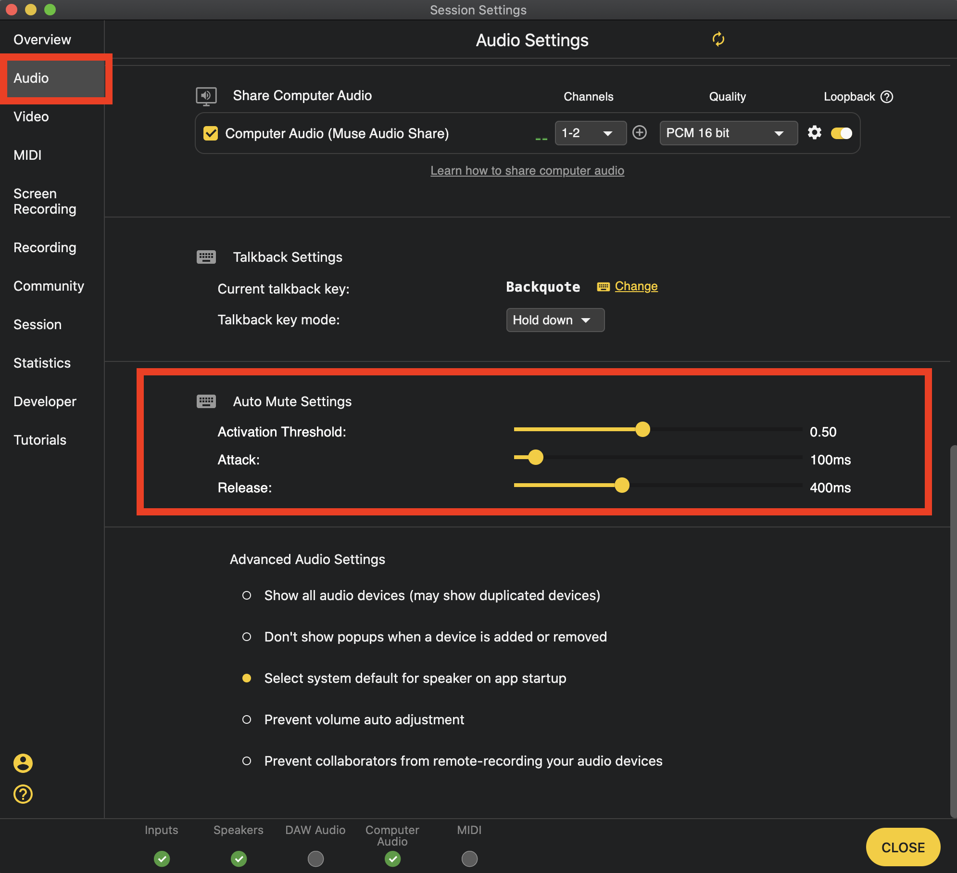Click the 0.50 threshold value
The image size is (957, 873).
[x=823, y=432]
